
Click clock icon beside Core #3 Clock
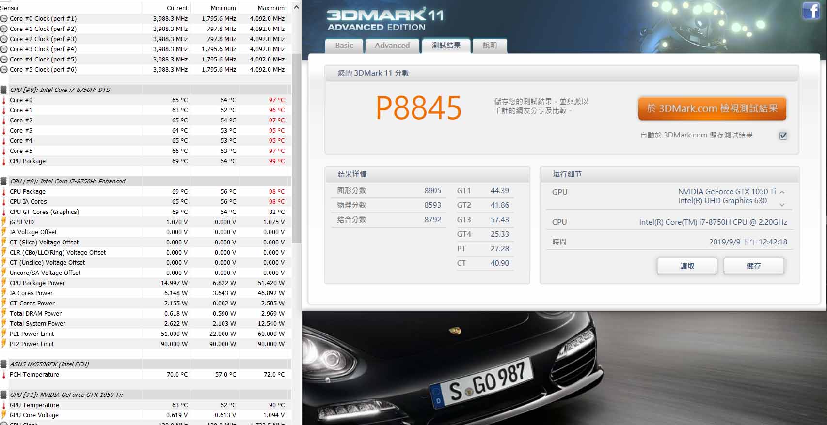pos(4,49)
